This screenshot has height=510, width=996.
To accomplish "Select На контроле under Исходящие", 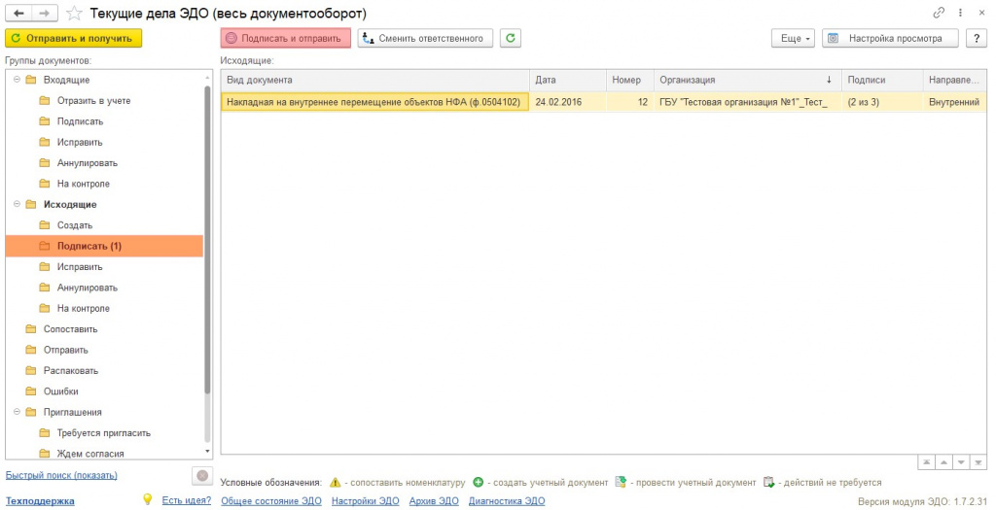I will (84, 308).
